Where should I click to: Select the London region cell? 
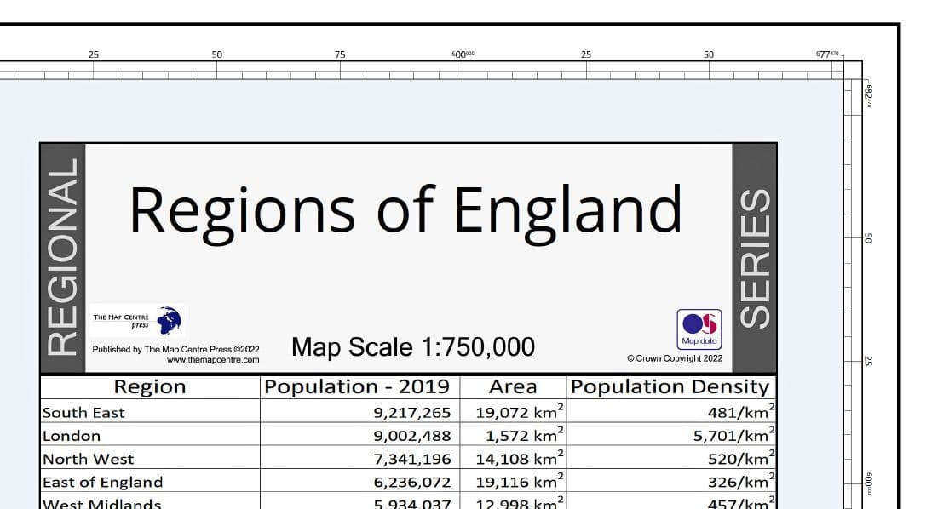(x=72, y=436)
